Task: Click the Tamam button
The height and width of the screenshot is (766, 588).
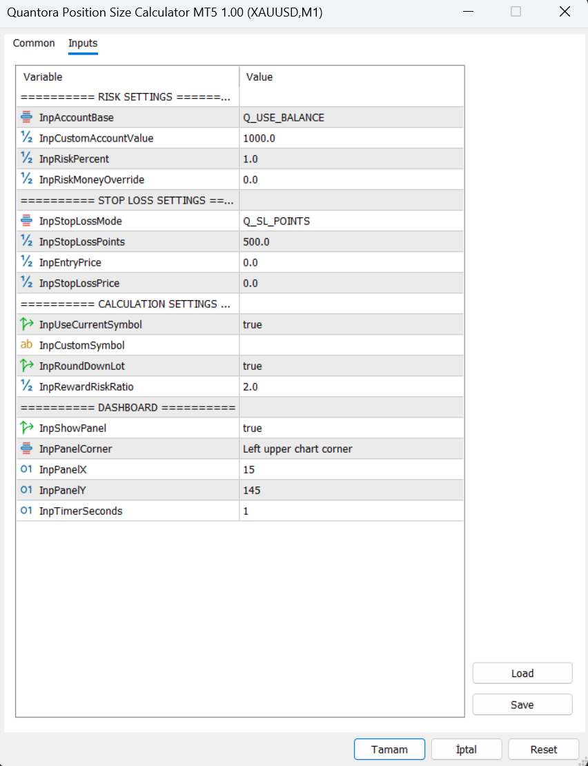Action: 389,749
